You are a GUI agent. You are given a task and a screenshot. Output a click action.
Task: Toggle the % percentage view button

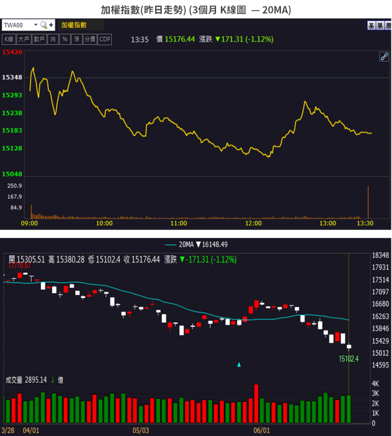point(65,39)
